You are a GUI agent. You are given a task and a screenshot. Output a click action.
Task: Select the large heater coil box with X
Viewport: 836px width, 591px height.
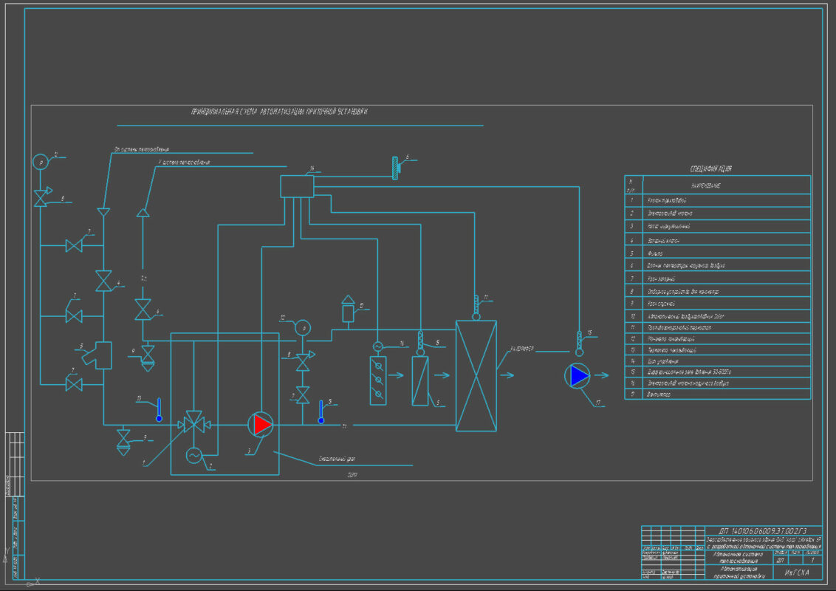[476, 375]
